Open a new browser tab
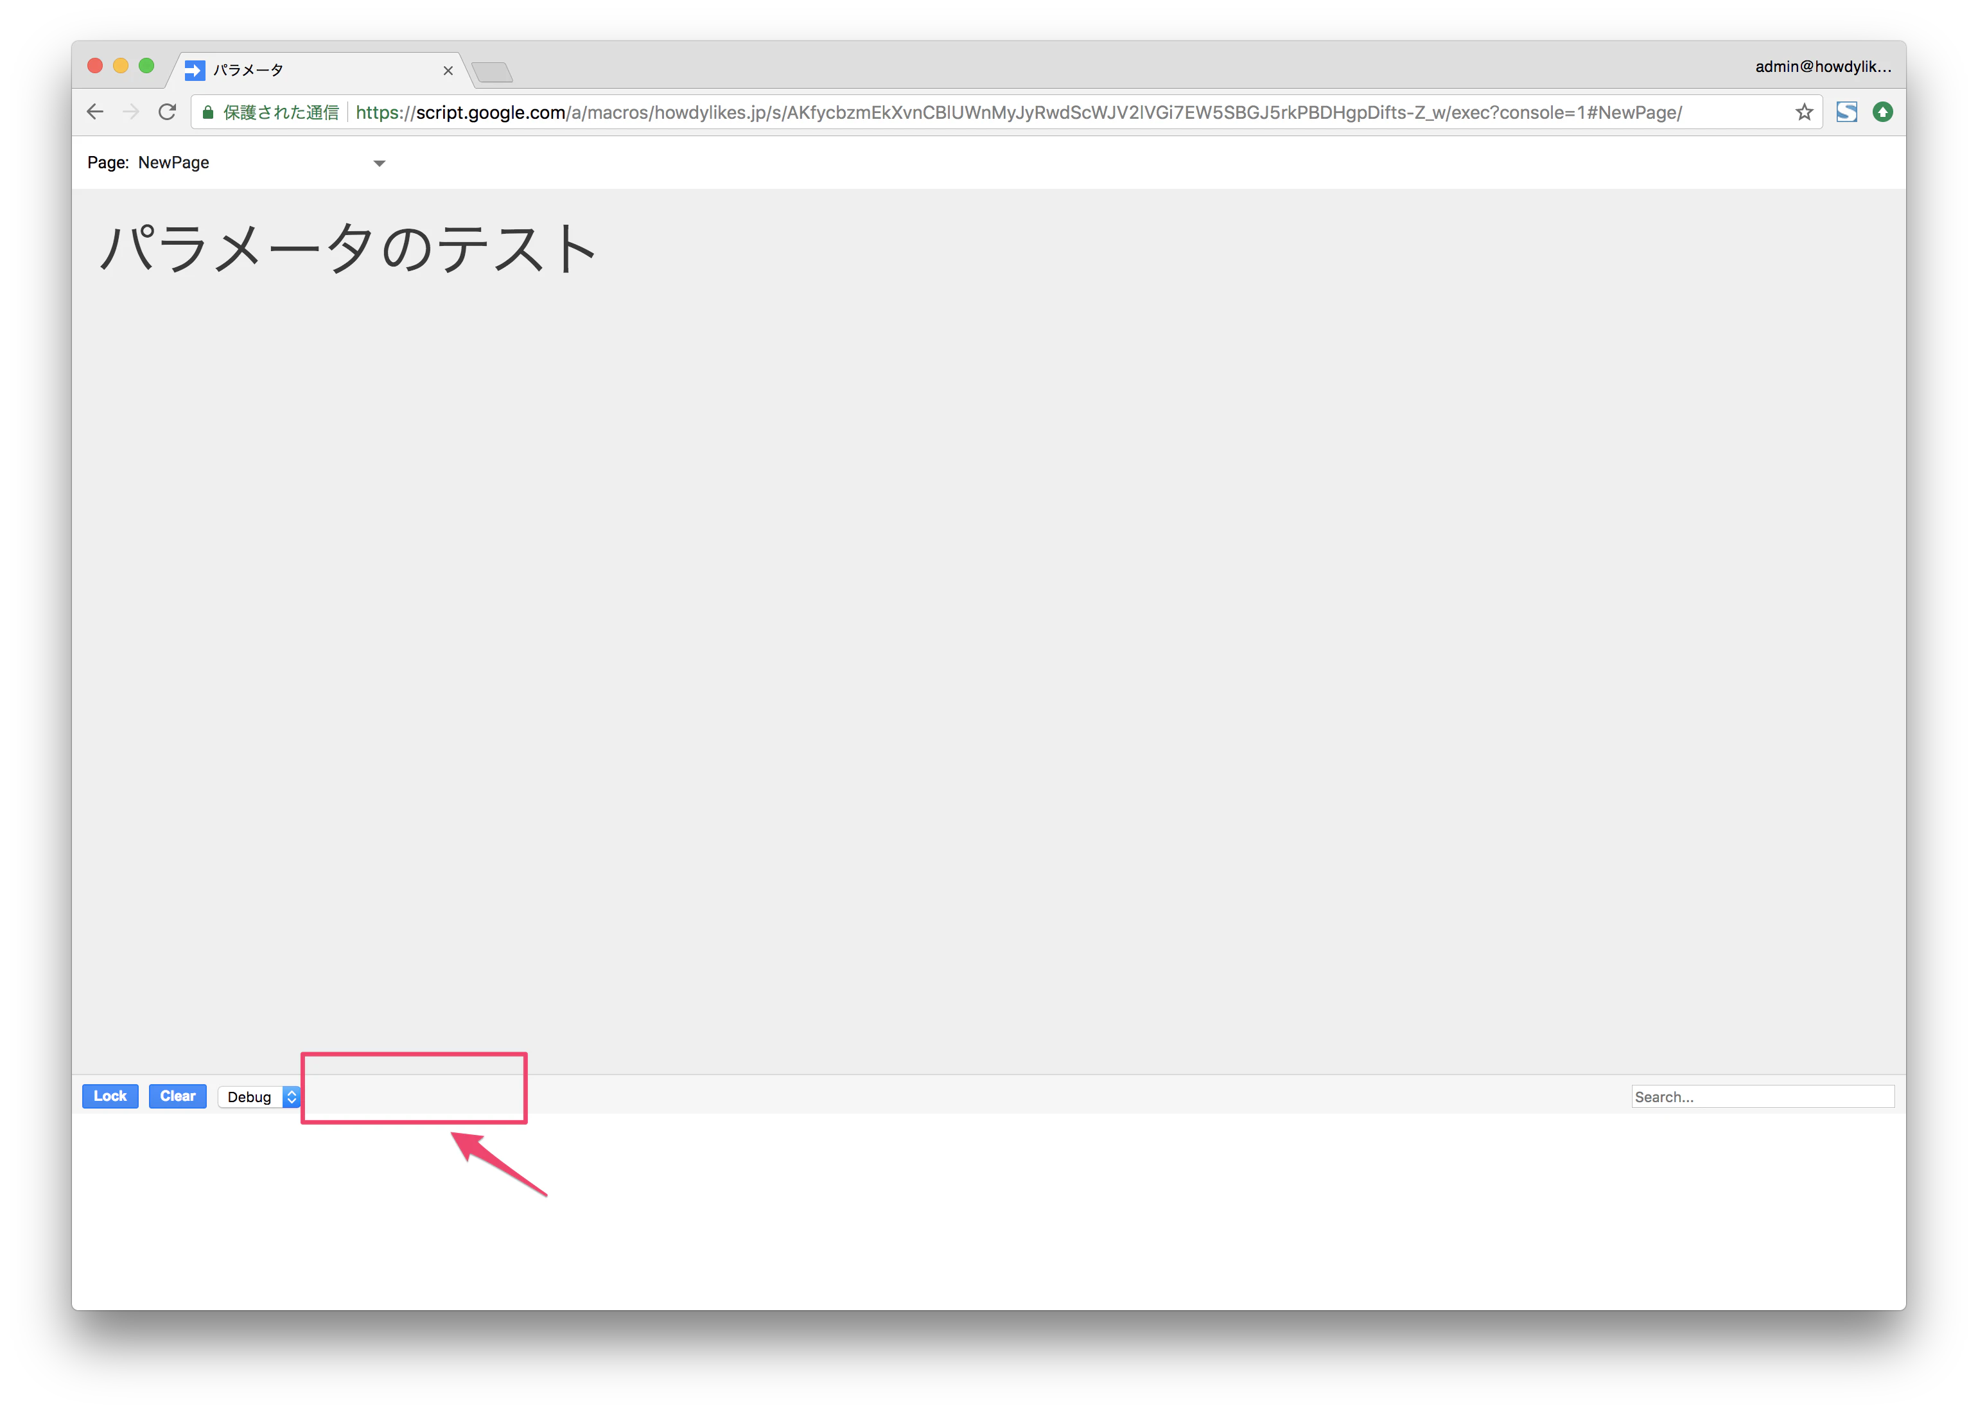Image resolution: width=1978 pixels, height=1413 pixels. tap(493, 71)
